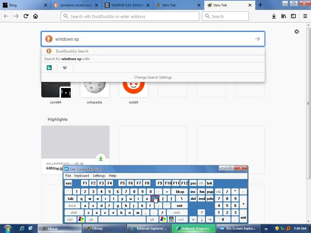This screenshot has width=311, height=233.
Task: Click the right arrow key on on-screen keyboard
Action: [210, 220]
